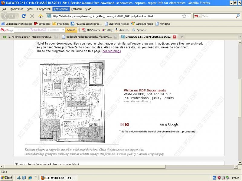
Task: Open the back/forward history dropdown
Action: click(17, 16)
